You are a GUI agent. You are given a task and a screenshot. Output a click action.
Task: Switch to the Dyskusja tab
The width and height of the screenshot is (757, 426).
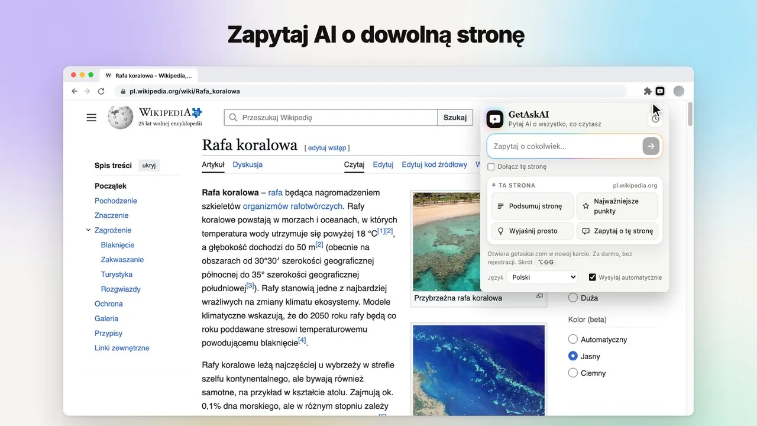(x=247, y=164)
